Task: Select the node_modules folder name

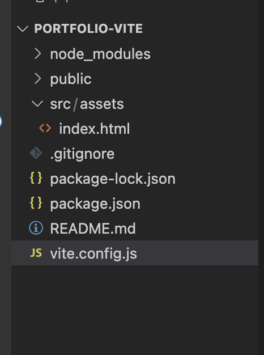Action: [x=100, y=54]
